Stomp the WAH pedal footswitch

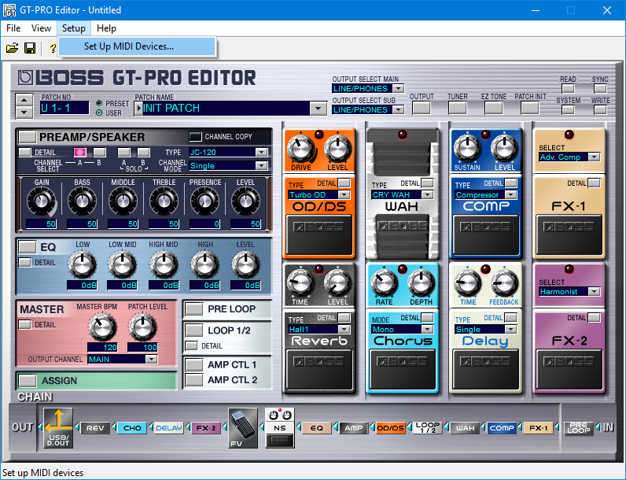403,236
